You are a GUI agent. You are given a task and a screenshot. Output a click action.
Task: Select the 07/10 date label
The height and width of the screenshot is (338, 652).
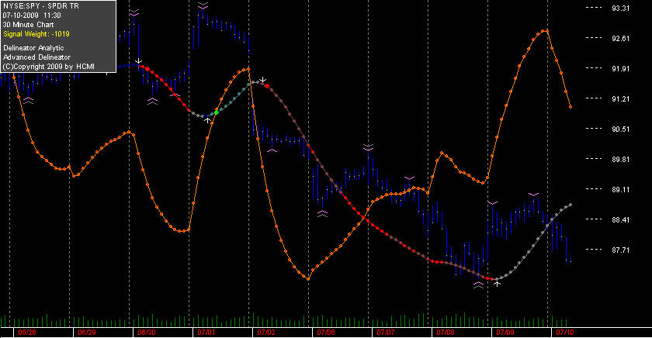tap(565, 333)
